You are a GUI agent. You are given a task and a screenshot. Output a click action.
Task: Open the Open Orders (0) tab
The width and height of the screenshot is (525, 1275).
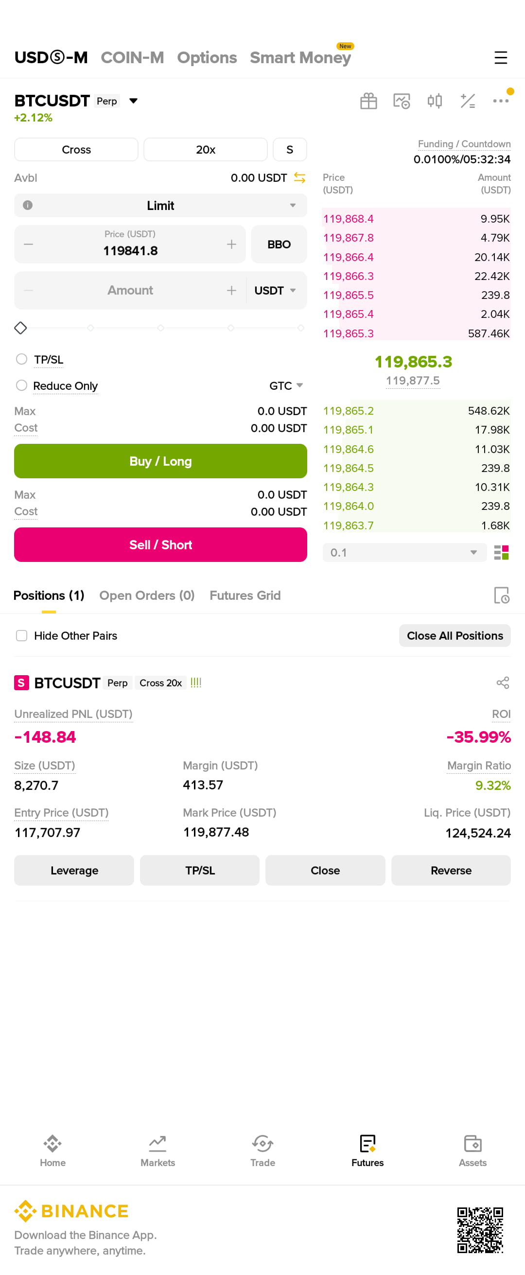[x=147, y=595]
